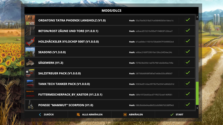Click the Beton/Rost Zäune und Tore mod icon

tap(30, 31)
